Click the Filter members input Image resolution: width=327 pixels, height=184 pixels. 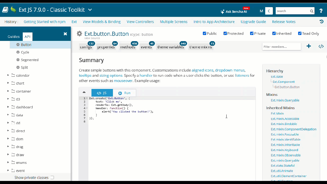point(281,47)
